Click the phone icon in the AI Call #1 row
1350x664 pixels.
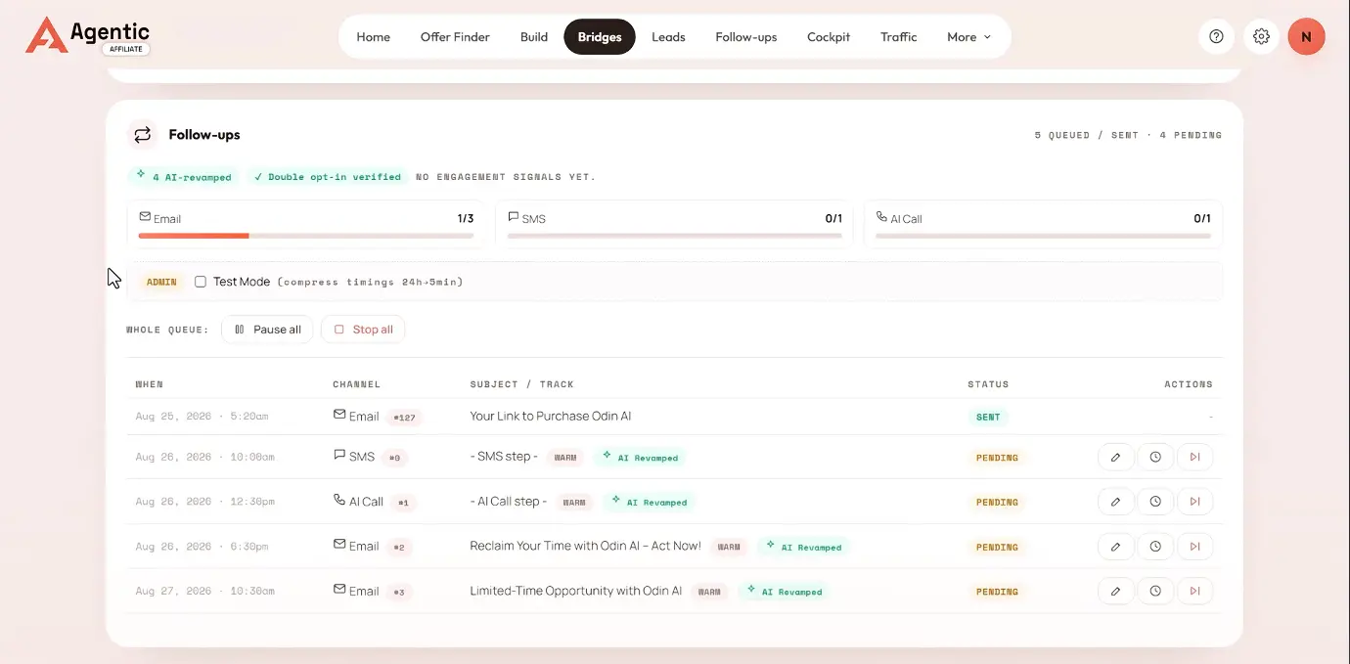[339, 501]
